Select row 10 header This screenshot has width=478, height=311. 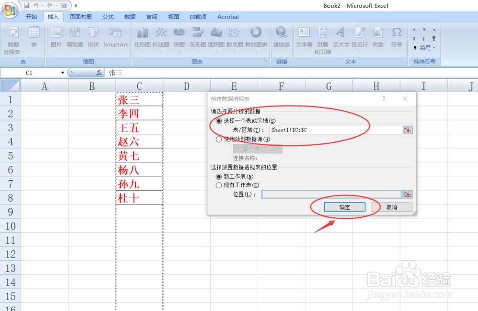11,226
